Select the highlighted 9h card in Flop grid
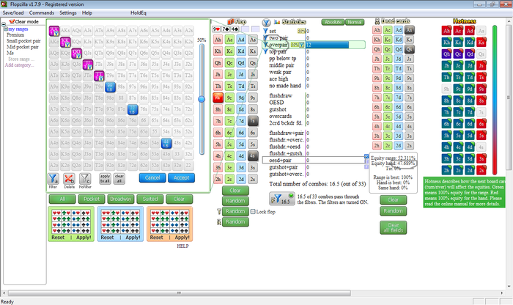The width and height of the screenshot is (513, 305). point(218,98)
